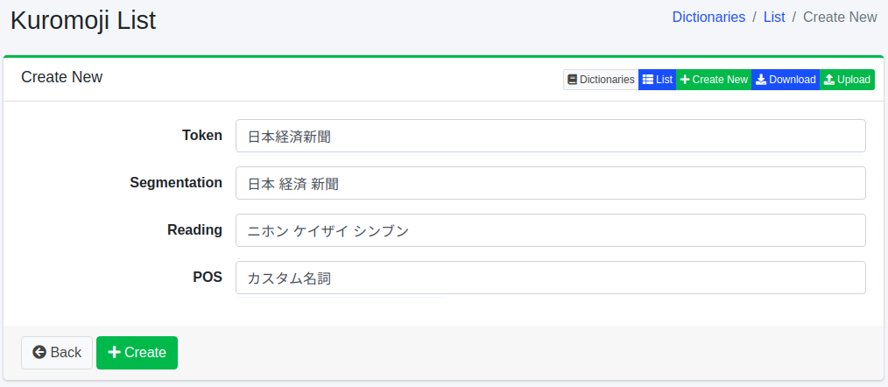Click the Upload icon in the toolbar
The height and width of the screenshot is (387, 888).
[829, 80]
